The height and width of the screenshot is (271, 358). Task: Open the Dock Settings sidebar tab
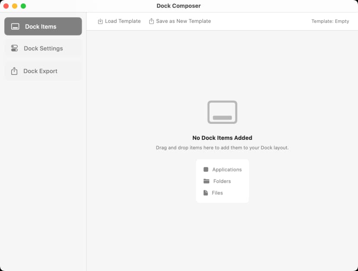(x=43, y=48)
